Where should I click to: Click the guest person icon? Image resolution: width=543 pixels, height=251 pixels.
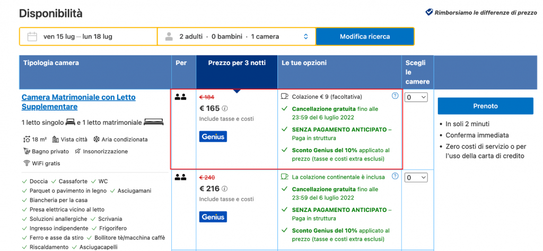point(169,36)
